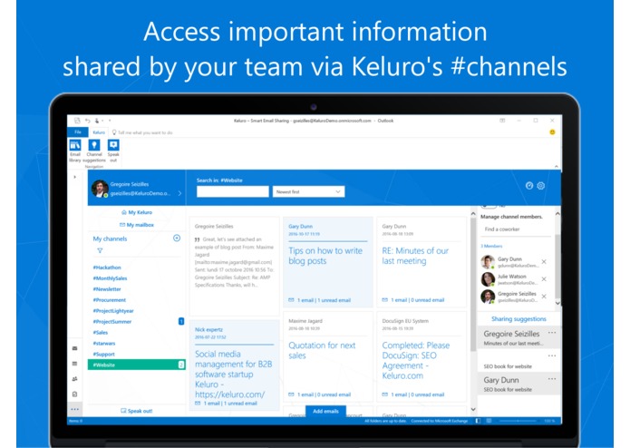
Task: Click the ribbon display options icon in title bar
Action: coord(502,121)
